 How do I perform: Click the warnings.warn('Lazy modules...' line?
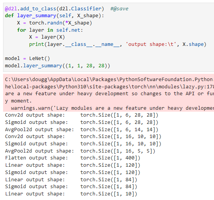tap(113, 108)
